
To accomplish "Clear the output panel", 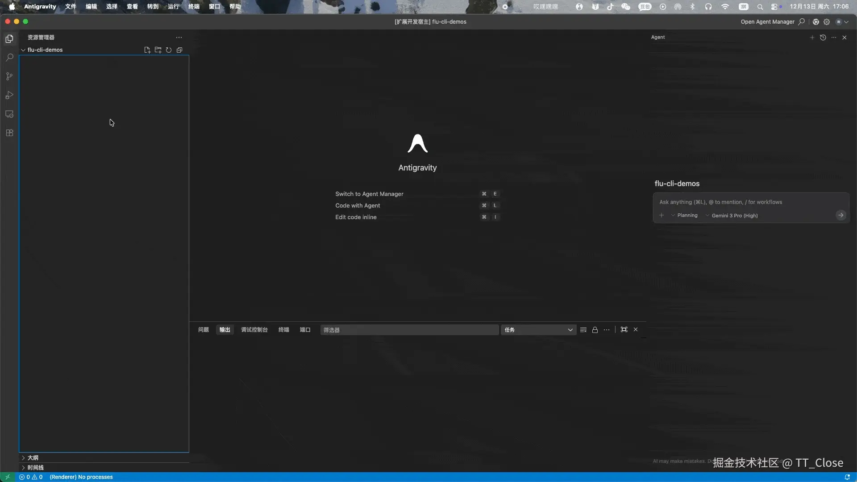I will [583, 330].
